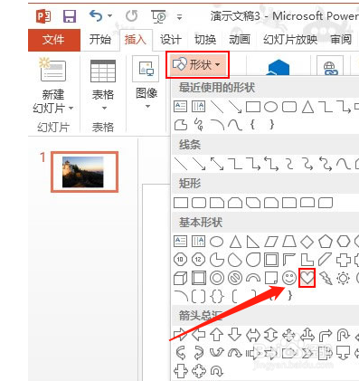Select Cross shape in 基本形状

coord(344,260)
